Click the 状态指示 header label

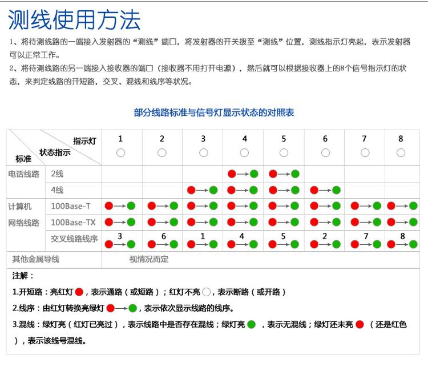click(x=55, y=152)
